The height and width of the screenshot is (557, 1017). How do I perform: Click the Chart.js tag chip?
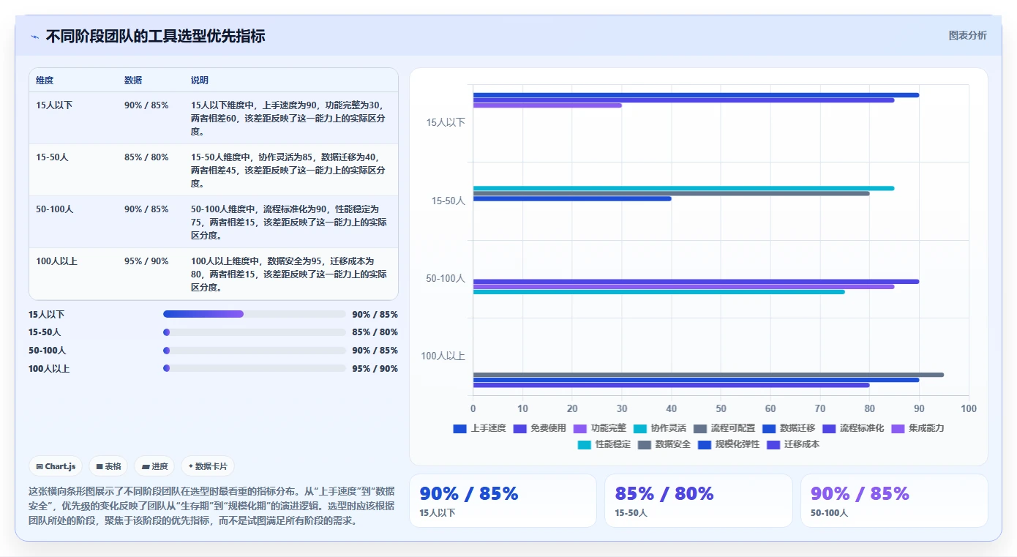click(x=56, y=466)
